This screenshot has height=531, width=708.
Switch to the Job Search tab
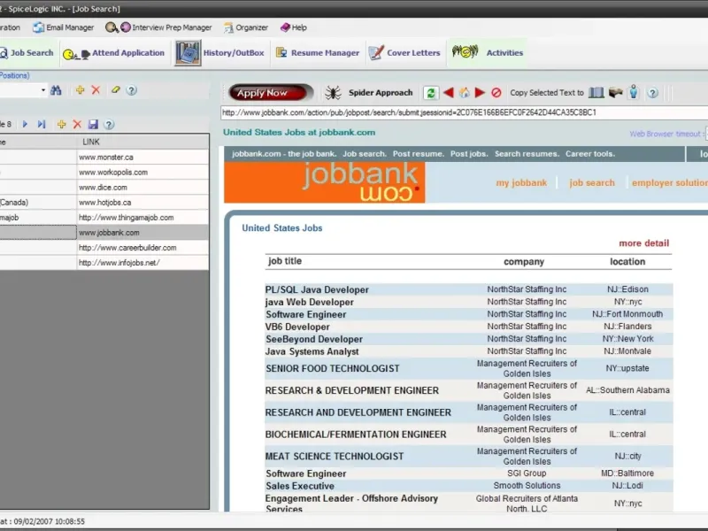[x=27, y=53]
